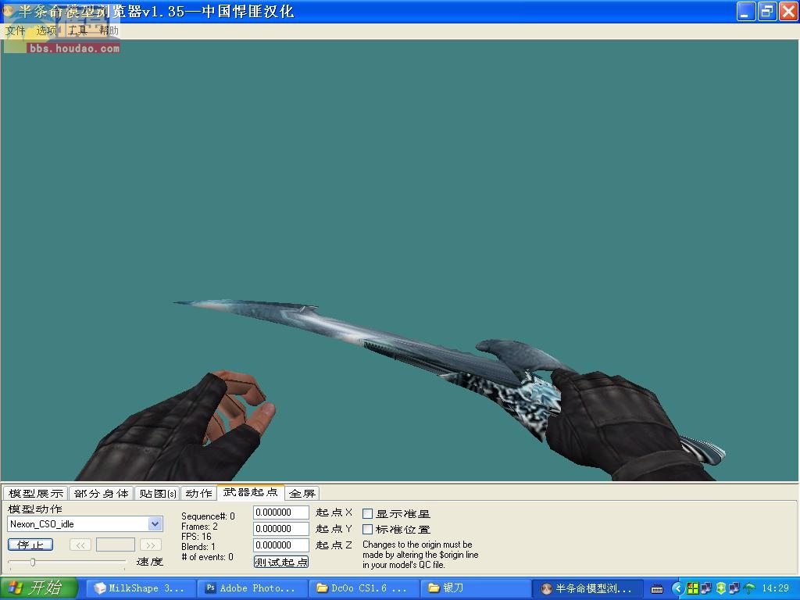Image resolution: width=800 pixels, height=600 pixels.
Task: Click the 测试起点 button
Action: [x=281, y=562]
